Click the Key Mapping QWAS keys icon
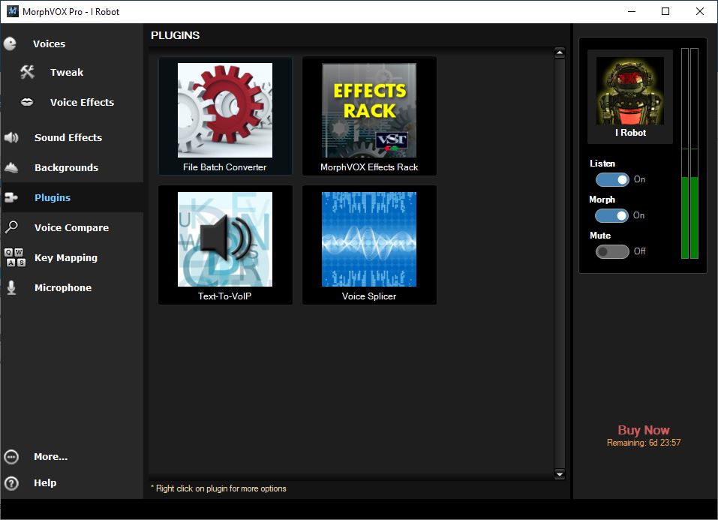 15,257
